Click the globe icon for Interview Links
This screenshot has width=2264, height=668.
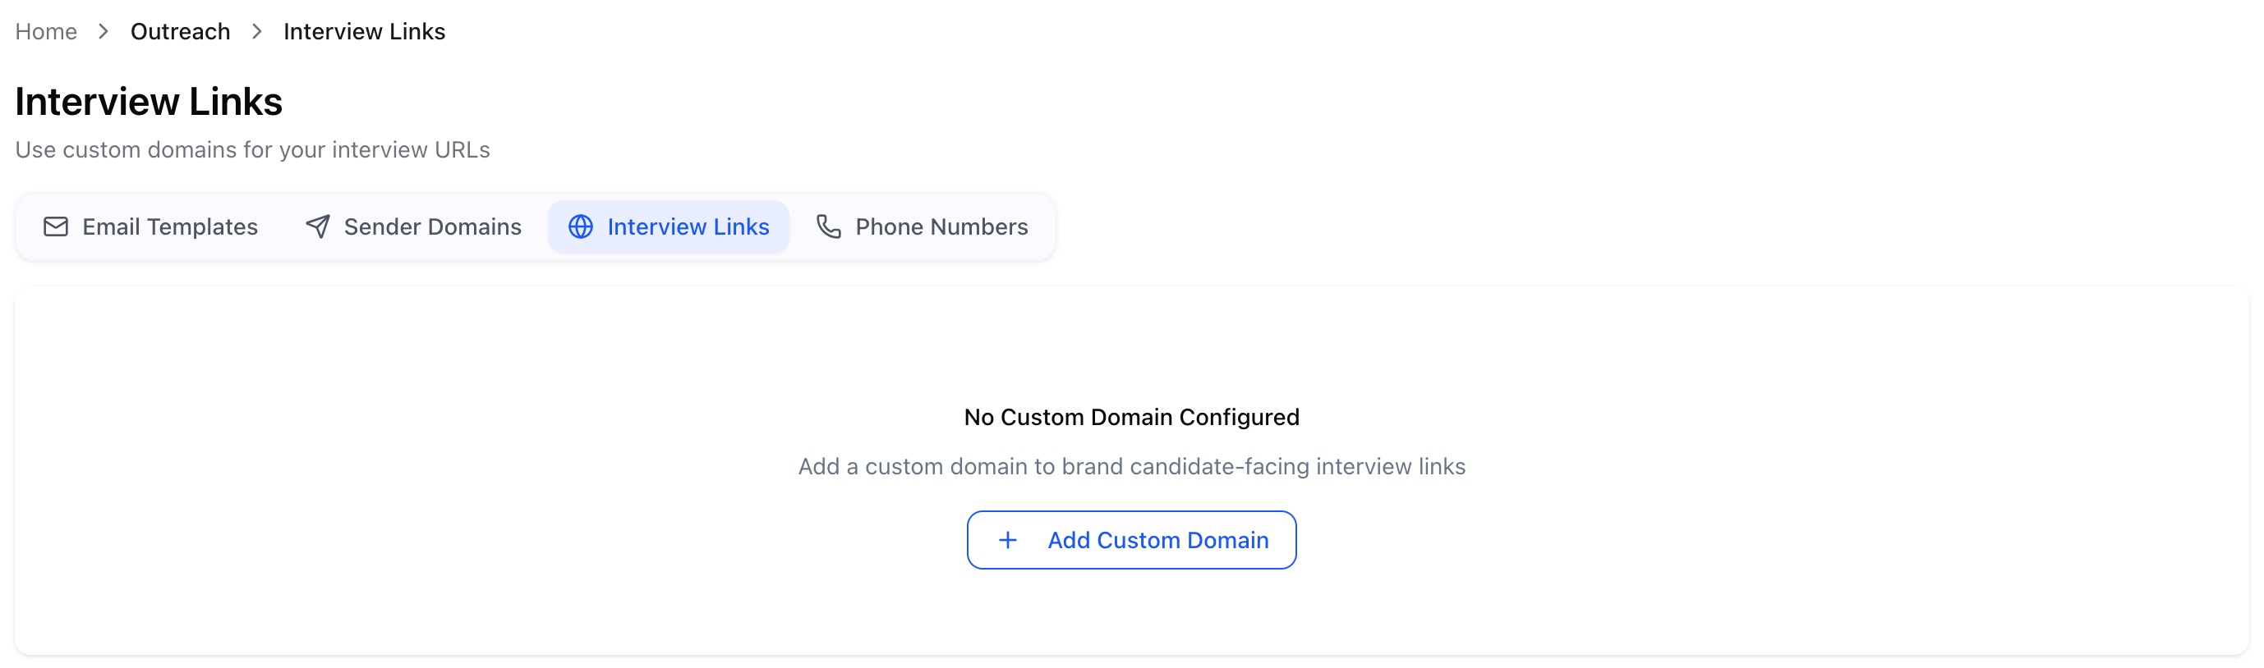(580, 226)
